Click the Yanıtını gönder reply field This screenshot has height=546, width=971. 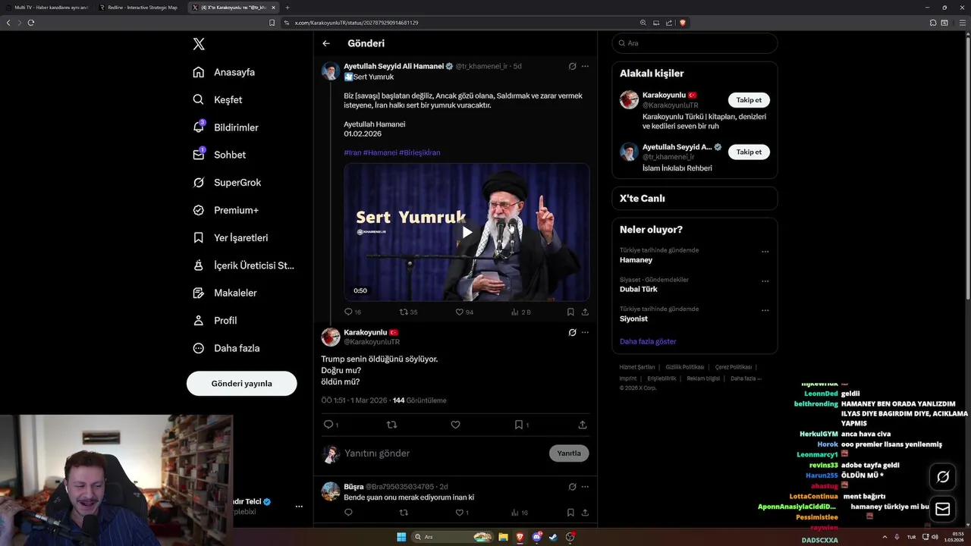click(x=444, y=453)
